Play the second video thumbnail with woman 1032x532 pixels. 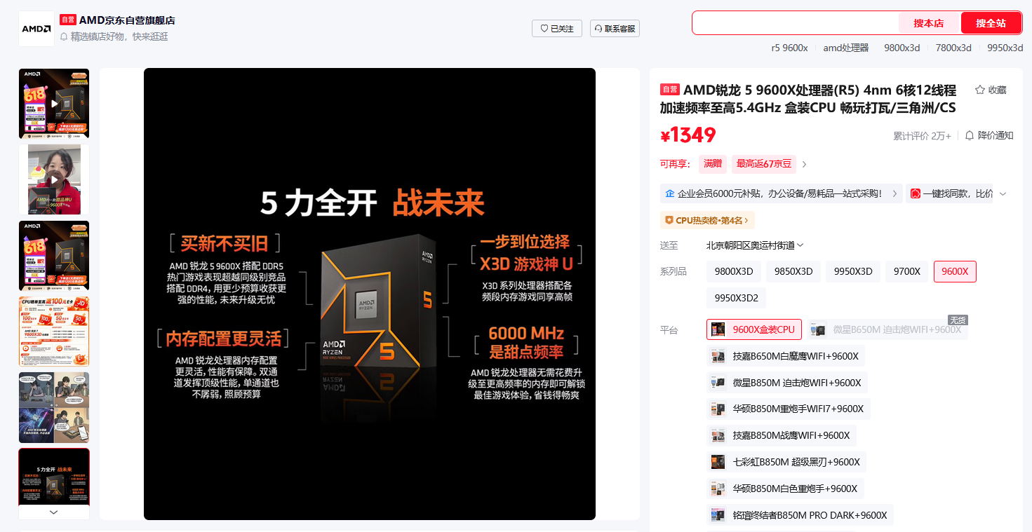[x=54, y=179]
